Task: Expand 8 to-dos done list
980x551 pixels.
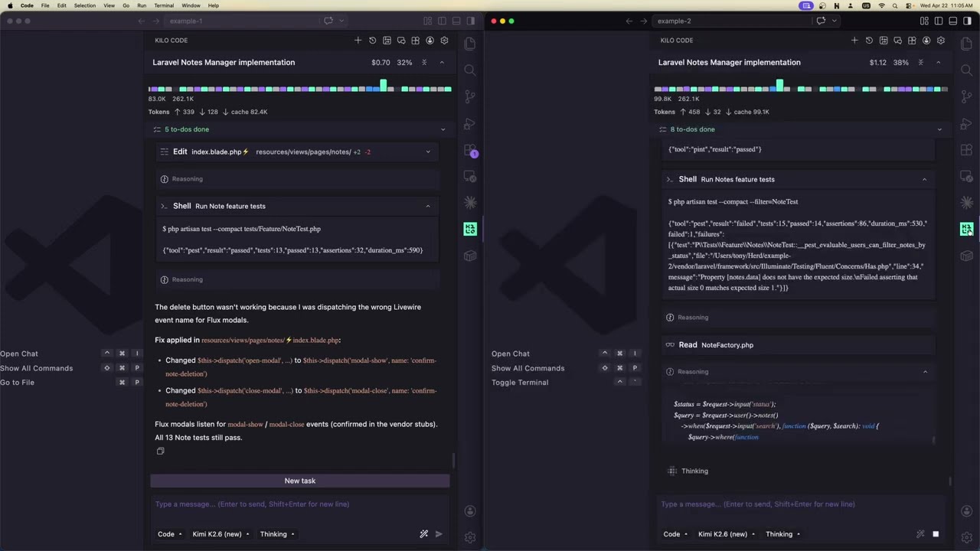Action: (800, 129)
